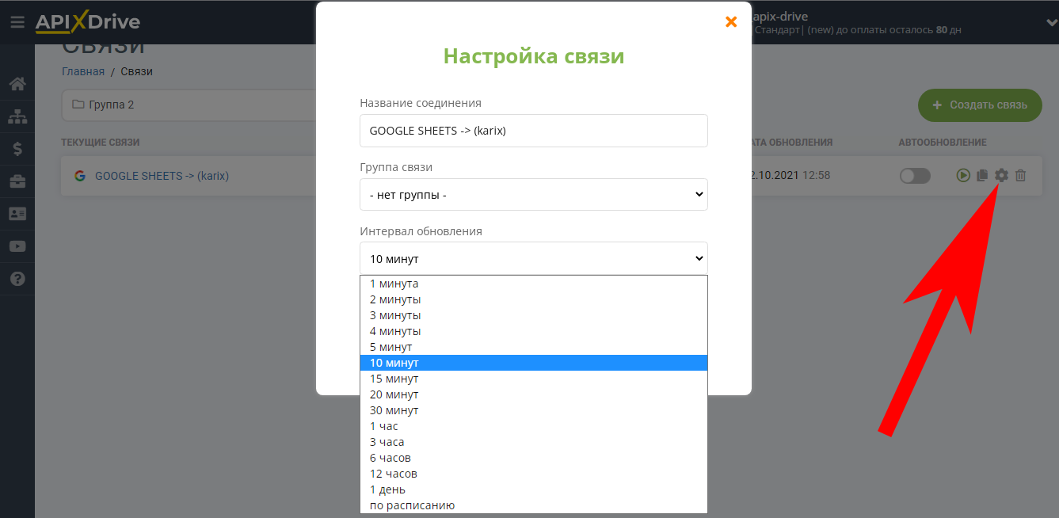Select the 2 минуты option

tap(533, 299)
